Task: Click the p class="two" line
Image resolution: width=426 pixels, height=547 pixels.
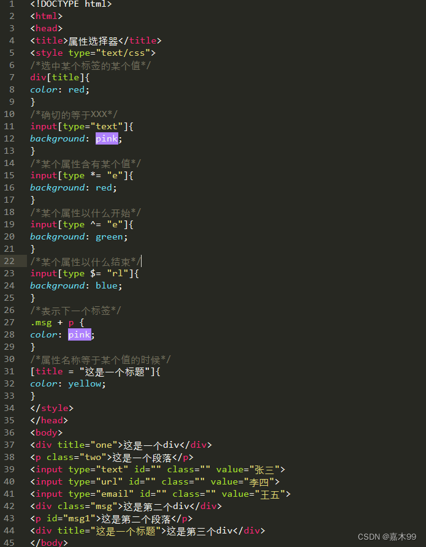Action: [x=112, y=458]
